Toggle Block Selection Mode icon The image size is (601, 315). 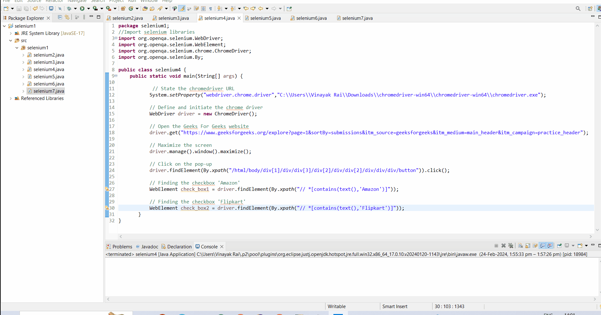[x=203, y=8]
